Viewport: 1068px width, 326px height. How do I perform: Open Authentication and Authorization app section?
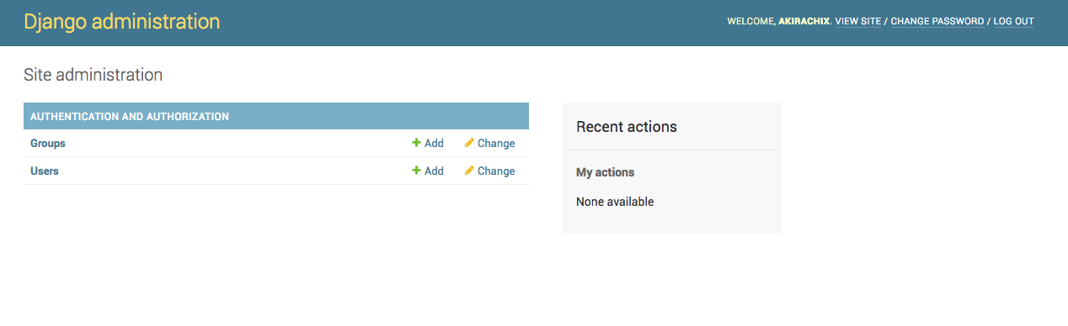point(130,117)
